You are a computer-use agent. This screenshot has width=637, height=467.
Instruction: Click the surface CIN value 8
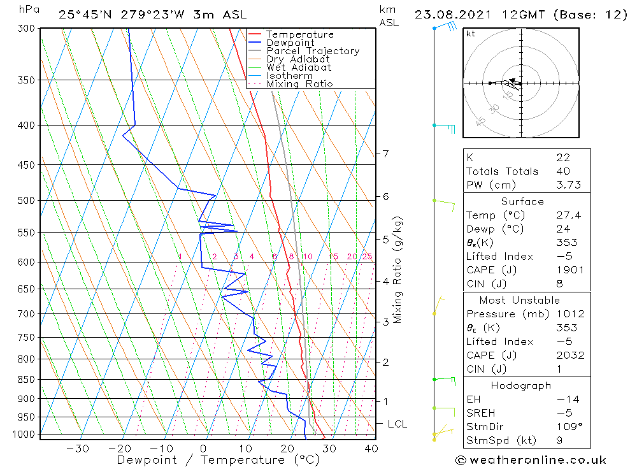(559, 284)
